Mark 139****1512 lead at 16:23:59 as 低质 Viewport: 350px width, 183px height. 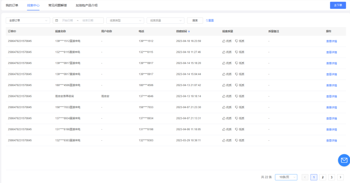(240, 41)
